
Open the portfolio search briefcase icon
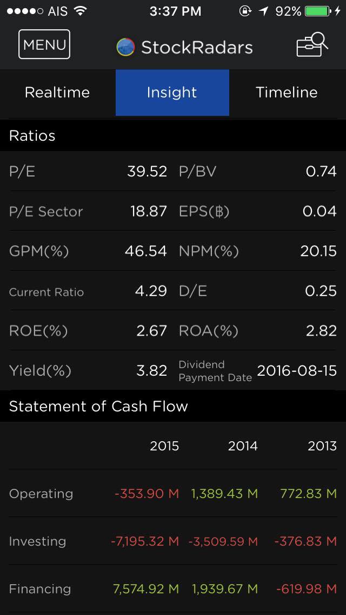312,44
